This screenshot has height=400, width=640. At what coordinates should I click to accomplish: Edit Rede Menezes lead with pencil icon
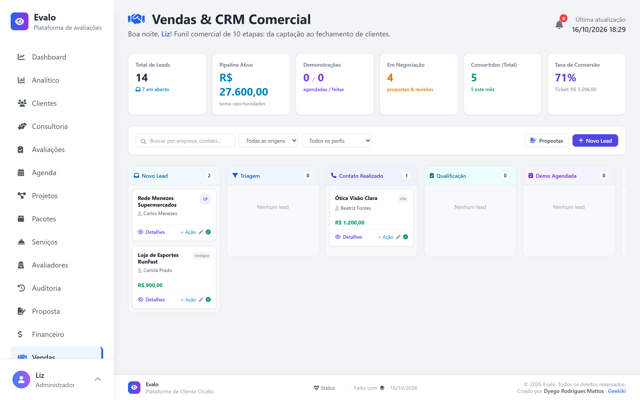click(201, 232)
